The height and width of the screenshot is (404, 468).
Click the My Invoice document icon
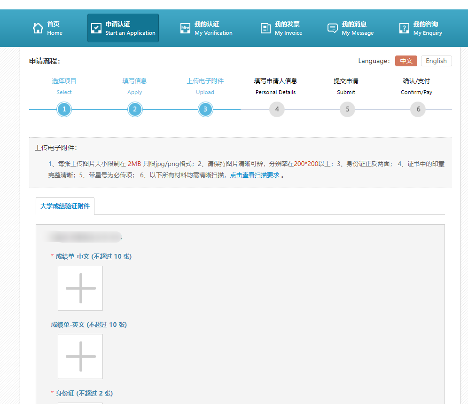[x=266, y=28]
